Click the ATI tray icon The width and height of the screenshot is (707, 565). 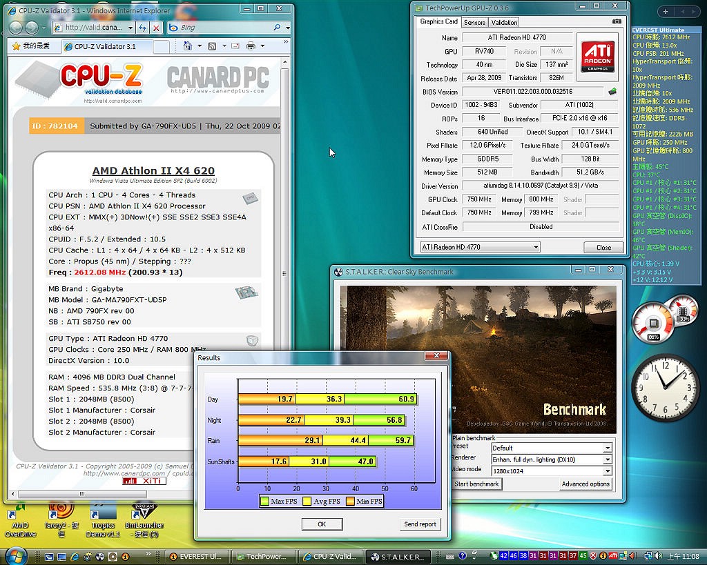coord(613,556)
